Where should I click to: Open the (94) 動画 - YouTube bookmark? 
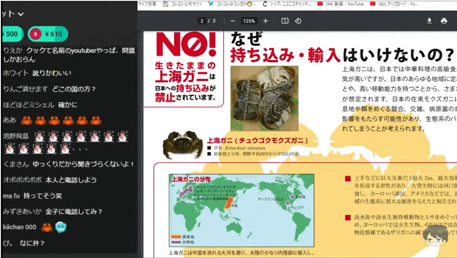pyautogui.click(x=341, y=4)
